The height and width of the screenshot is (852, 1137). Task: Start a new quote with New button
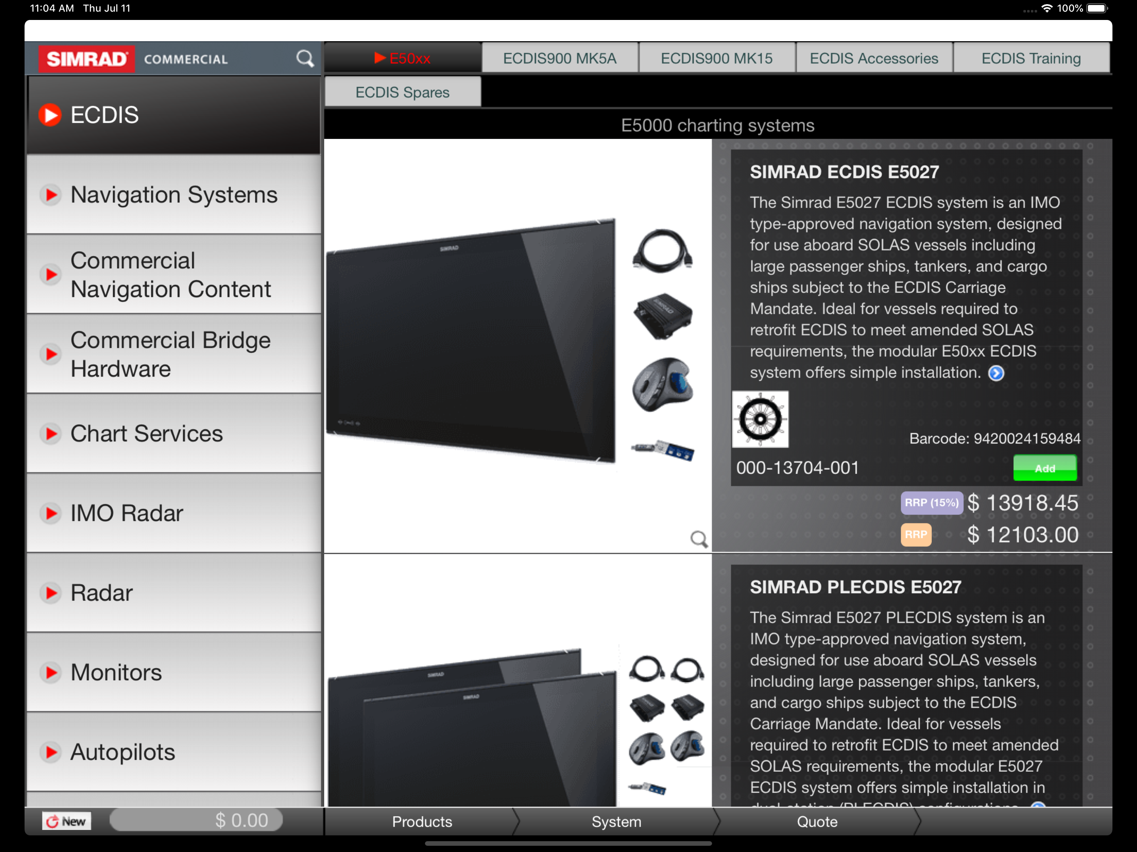[x=67, y=821]
